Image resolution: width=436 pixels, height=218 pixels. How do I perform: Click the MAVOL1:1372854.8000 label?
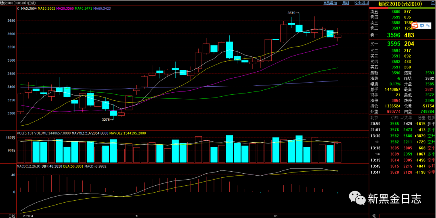(x=89, y=133)
